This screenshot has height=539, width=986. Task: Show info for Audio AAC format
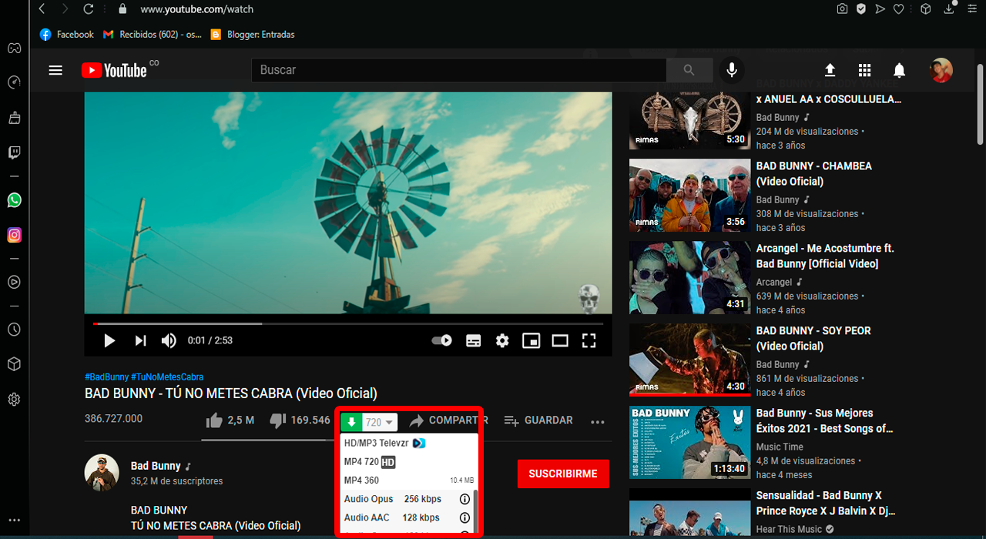click(x=464, y=517)
